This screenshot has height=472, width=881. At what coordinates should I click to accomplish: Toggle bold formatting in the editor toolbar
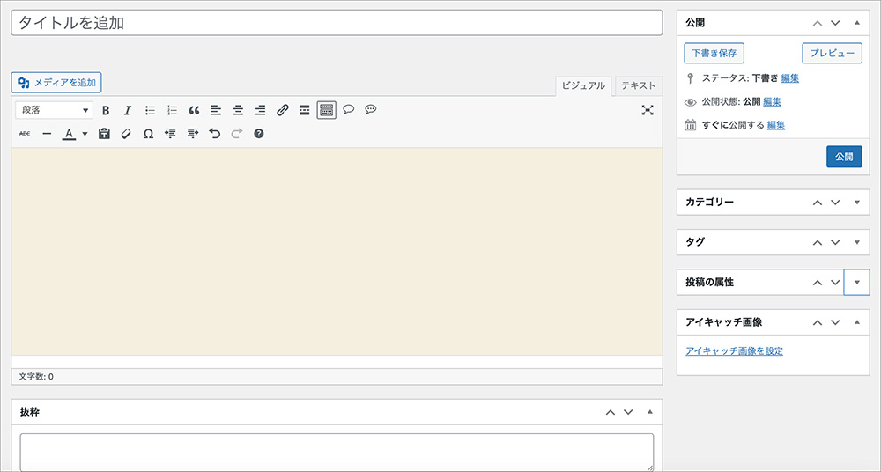(x=106, y=111)
